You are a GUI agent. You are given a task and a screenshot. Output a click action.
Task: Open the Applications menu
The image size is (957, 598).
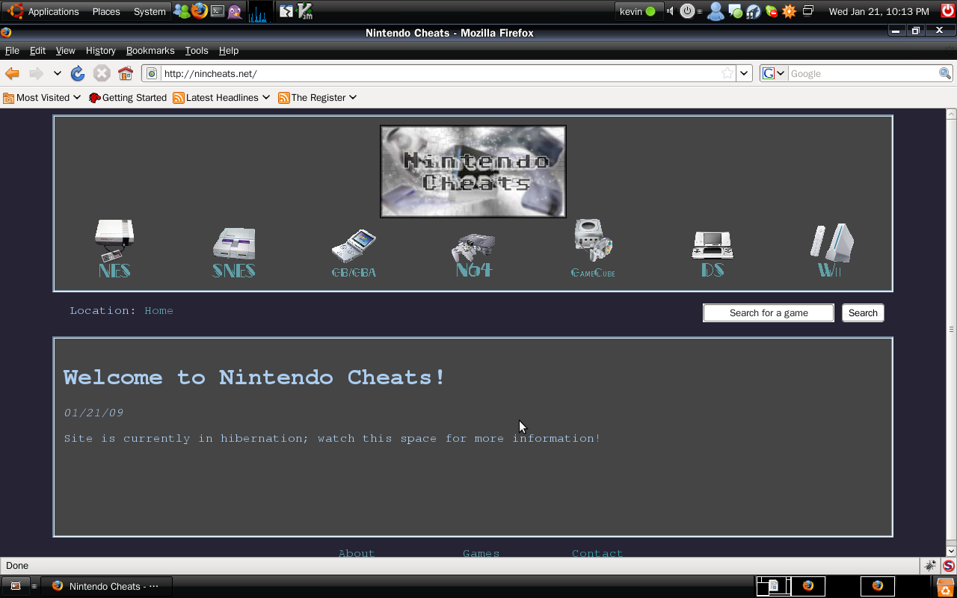click(x=43, y=11)
